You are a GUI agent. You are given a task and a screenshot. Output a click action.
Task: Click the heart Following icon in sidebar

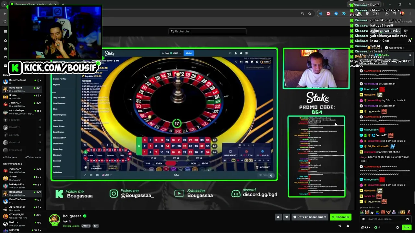click(5, 57)
